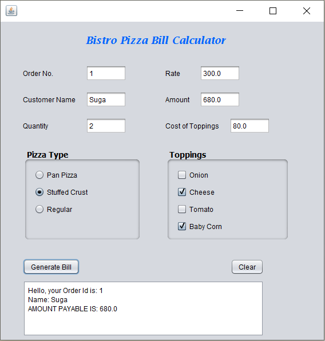The height and width of the screenshot is (341, 325).
Task: Select the Quantity input box
Action: pyautogui.click(x=106, y=126)
